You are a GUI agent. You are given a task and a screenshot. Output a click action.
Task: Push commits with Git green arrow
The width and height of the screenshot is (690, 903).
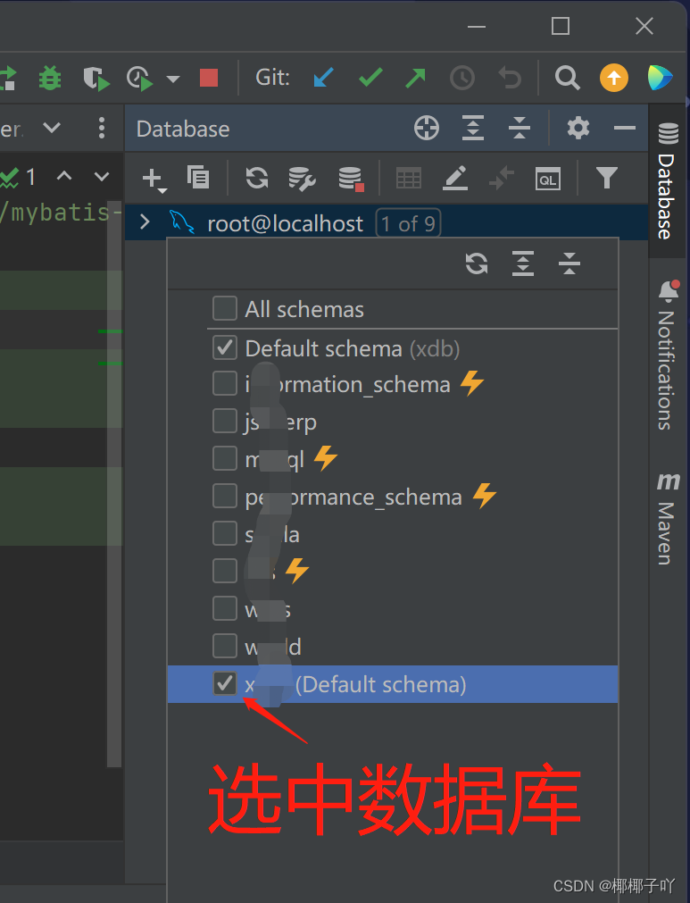[415, 77]
